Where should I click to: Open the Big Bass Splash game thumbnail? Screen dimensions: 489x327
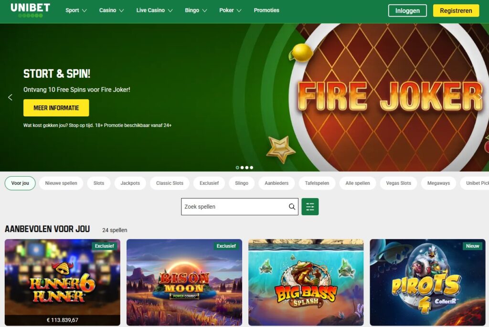306,283
